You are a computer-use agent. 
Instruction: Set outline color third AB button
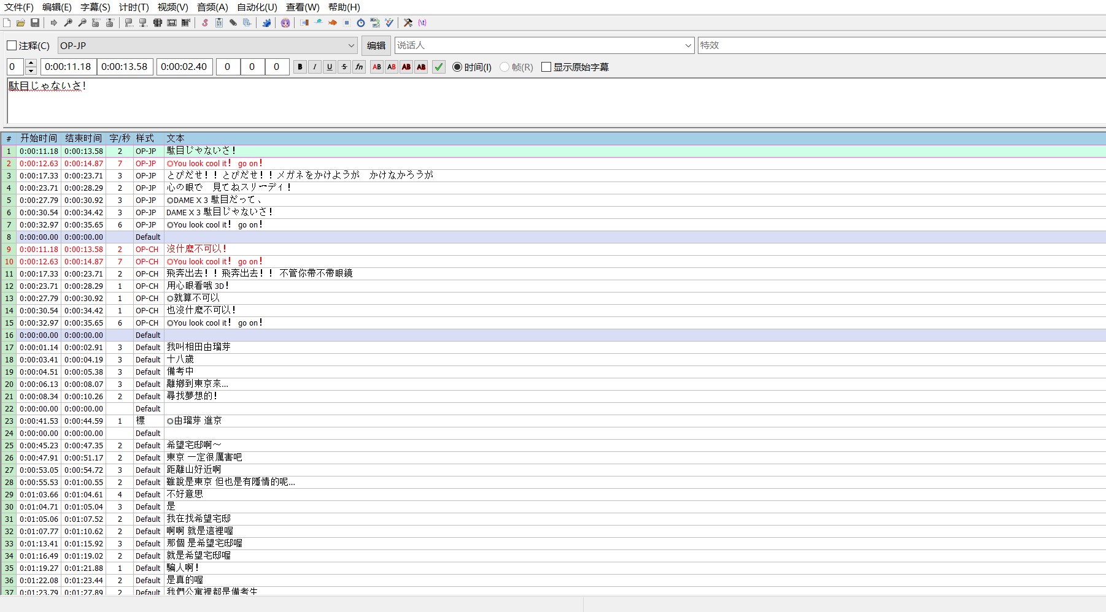point(406,67)
